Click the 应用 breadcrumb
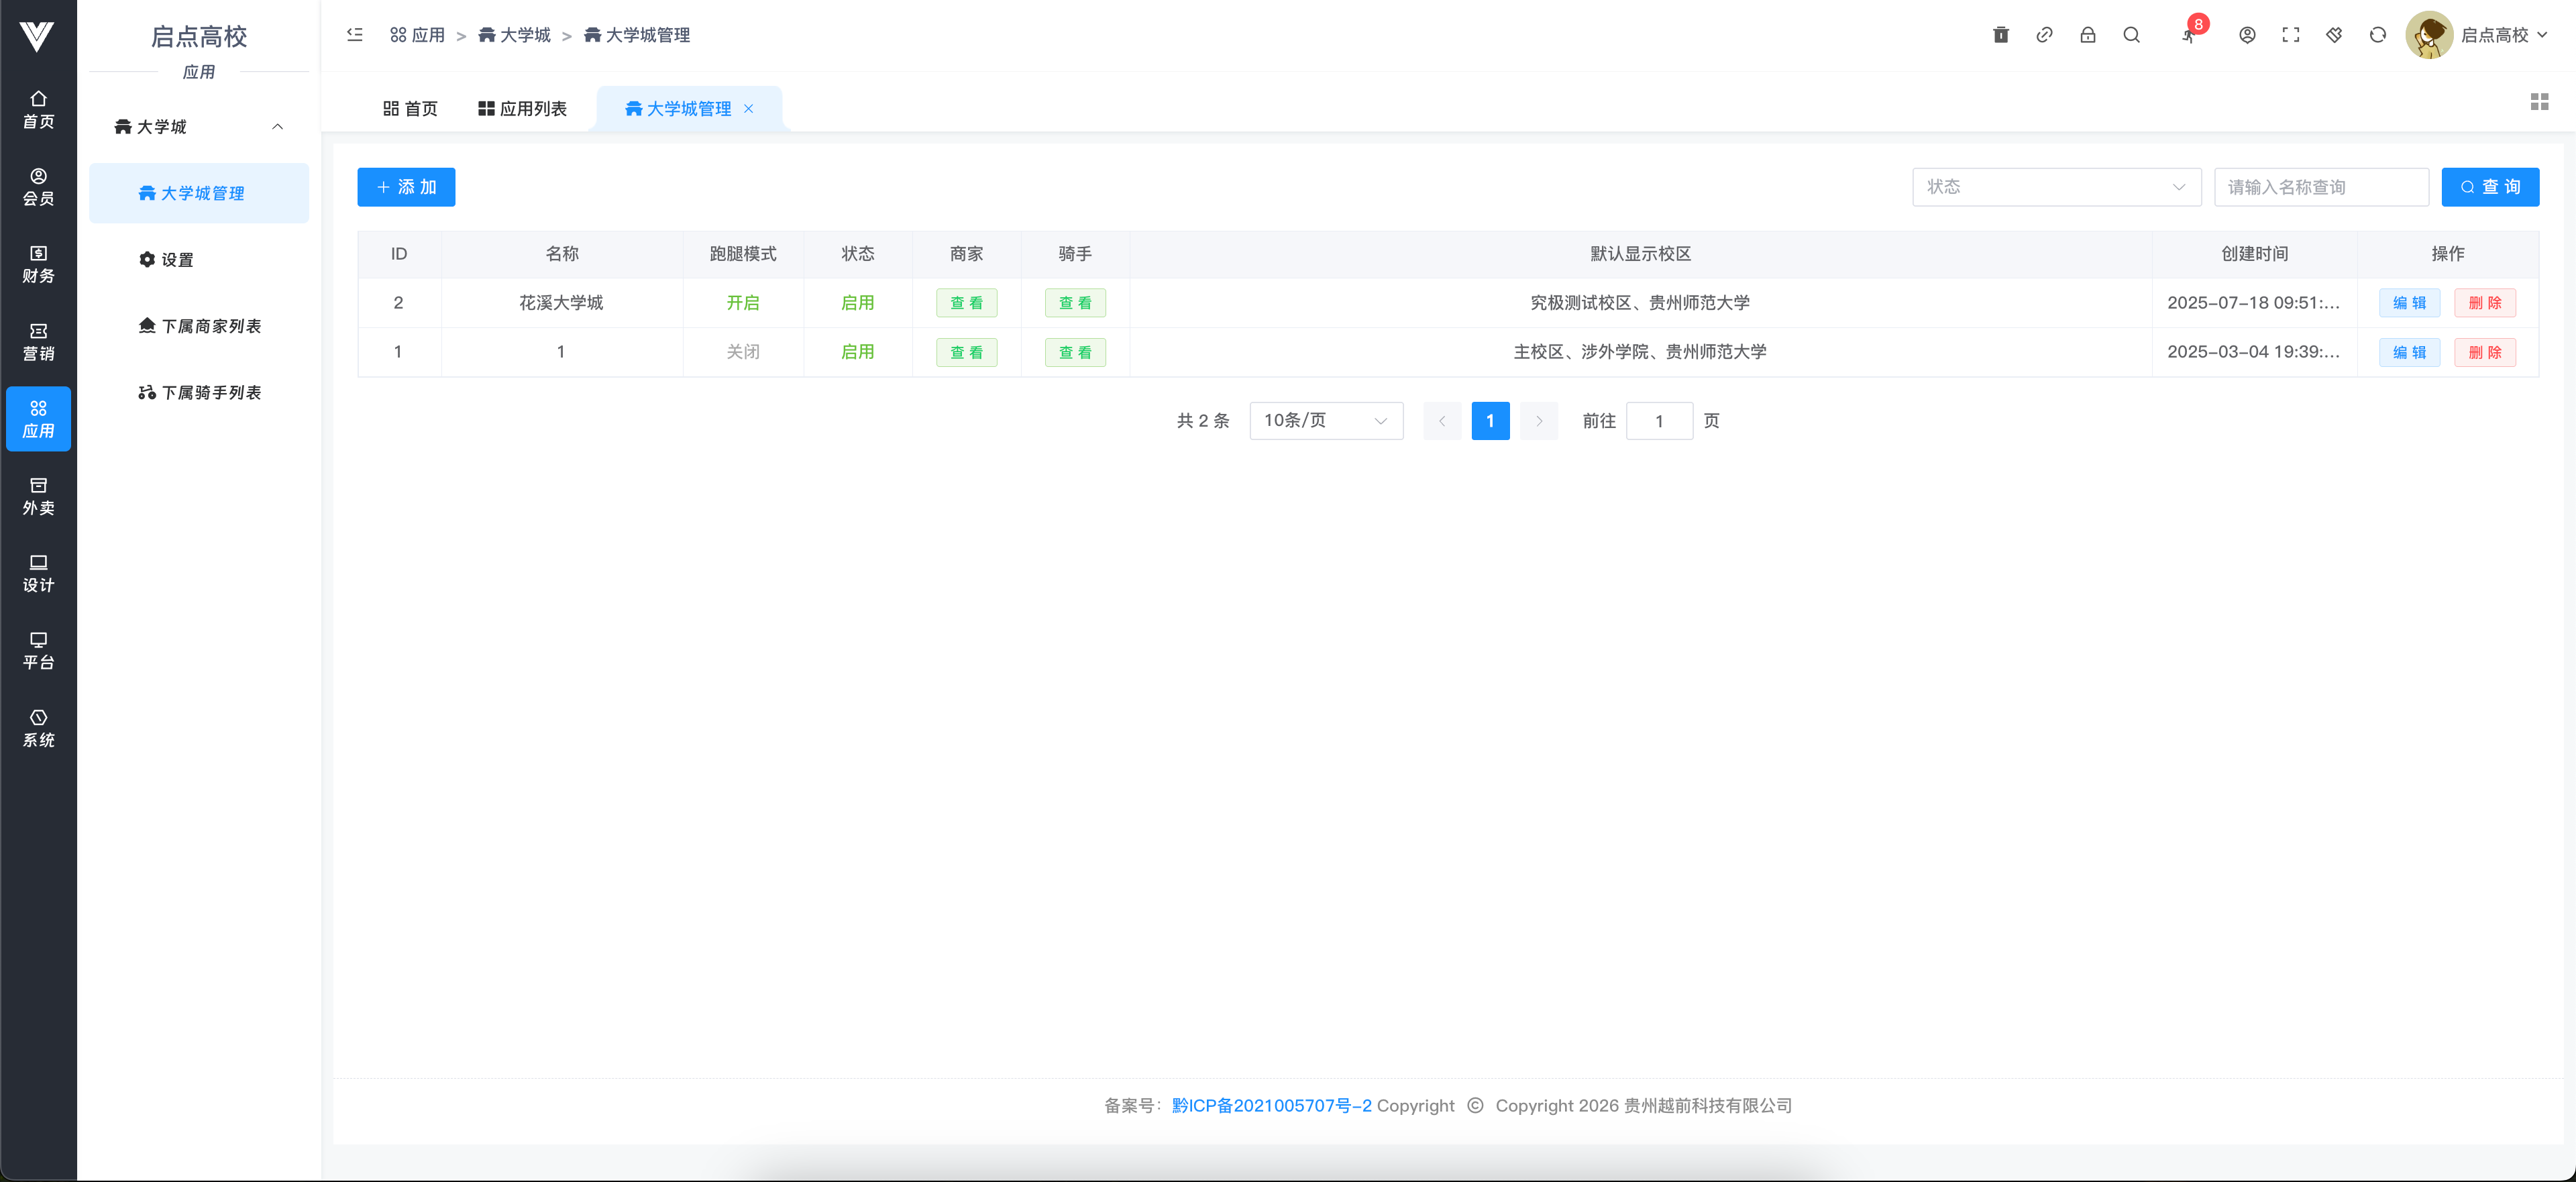Screen dimensions: 2576x1182 point(417,35)
